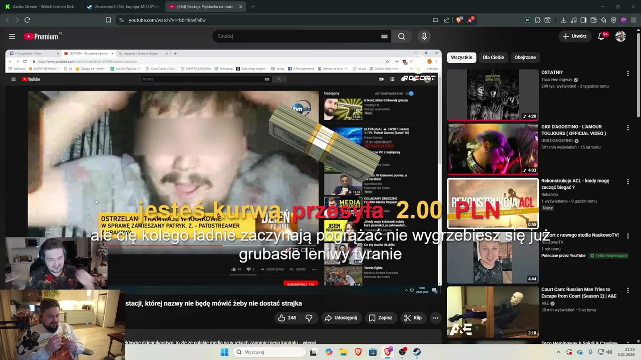Image resolution: width=641 pixels, height=360 pixels.
Task: Expand the description with …więcej
Action: click(x=308, y=343)
